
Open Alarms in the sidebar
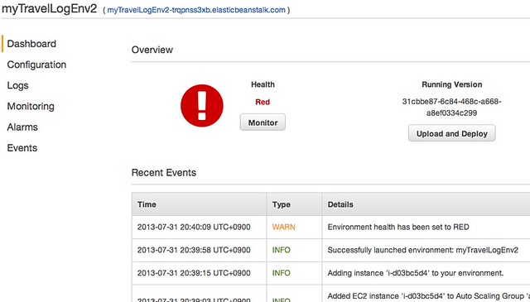pyautogui.click(x=22, y=127)
